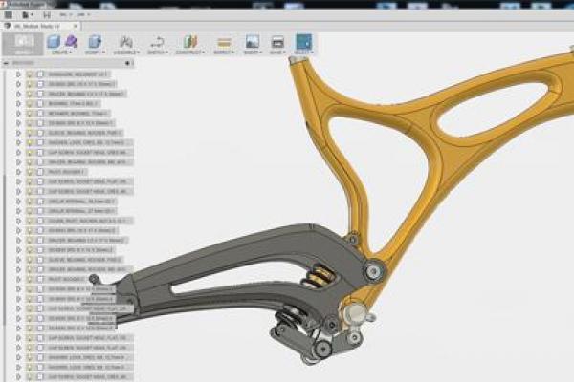Hide the BEARING, 17mm component via lightbulb

[x=31, y=102]
